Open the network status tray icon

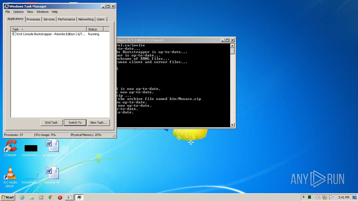(325, 197)
